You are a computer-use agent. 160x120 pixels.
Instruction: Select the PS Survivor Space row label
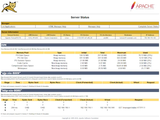tap(22, 61)
